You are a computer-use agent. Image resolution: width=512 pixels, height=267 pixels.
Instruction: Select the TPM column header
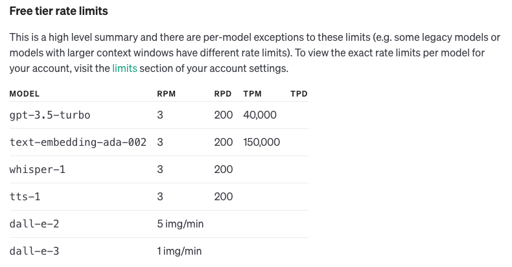tap(252, 94)
